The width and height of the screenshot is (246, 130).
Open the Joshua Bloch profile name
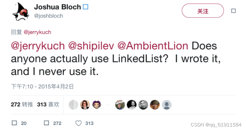click(57, 7)
